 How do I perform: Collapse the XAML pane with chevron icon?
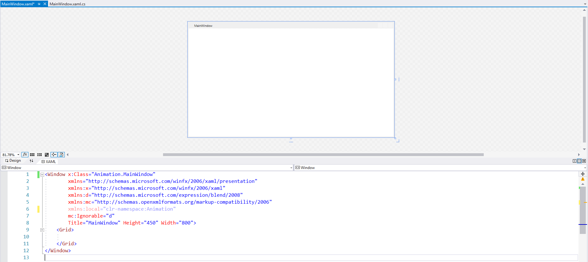[584, 161]
